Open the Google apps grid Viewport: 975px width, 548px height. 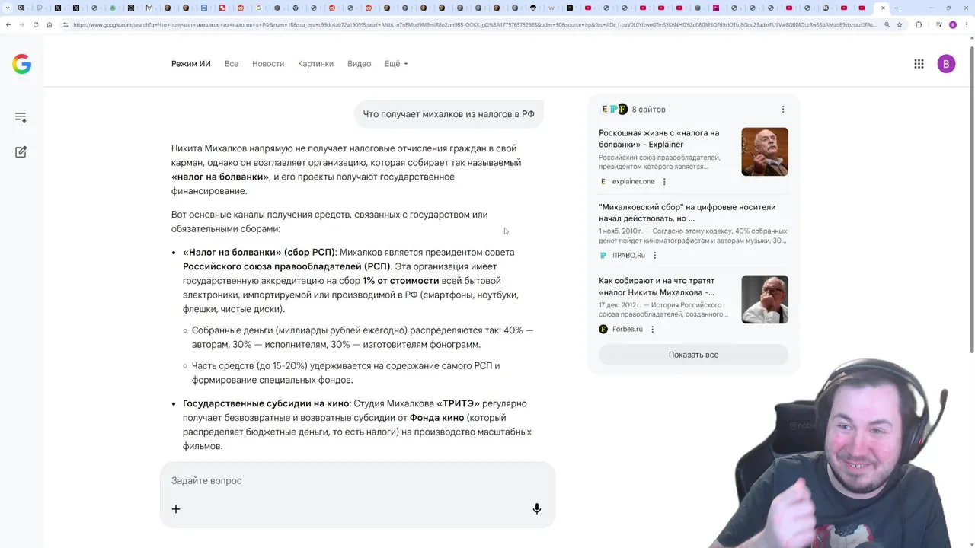pos(919,64)
